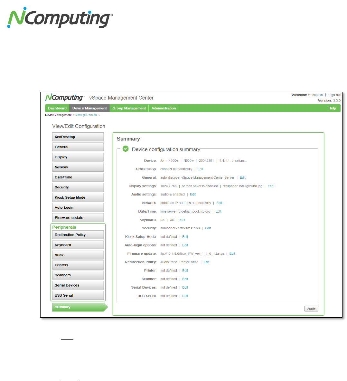Open the Dashboard tab

point(57,108)
